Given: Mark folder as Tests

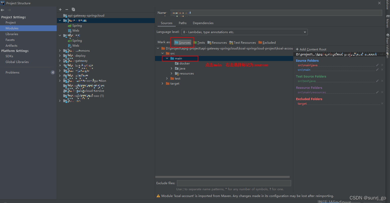Looking at the screenshot, I should pyautogui.click(x=199, y=42).
